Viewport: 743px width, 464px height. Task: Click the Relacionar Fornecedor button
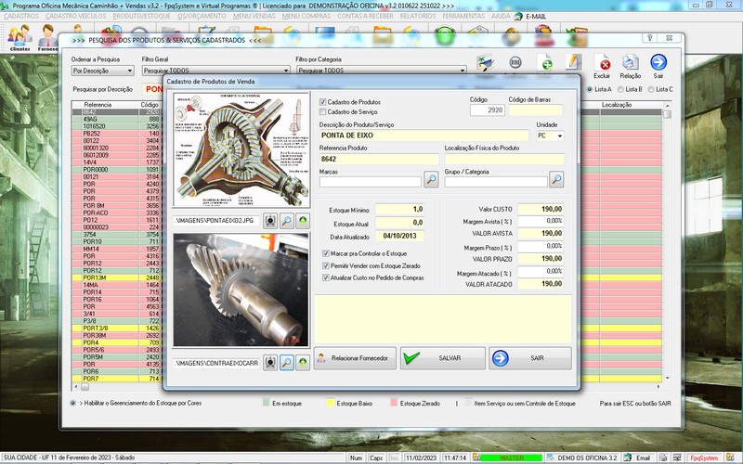(355, 358)
